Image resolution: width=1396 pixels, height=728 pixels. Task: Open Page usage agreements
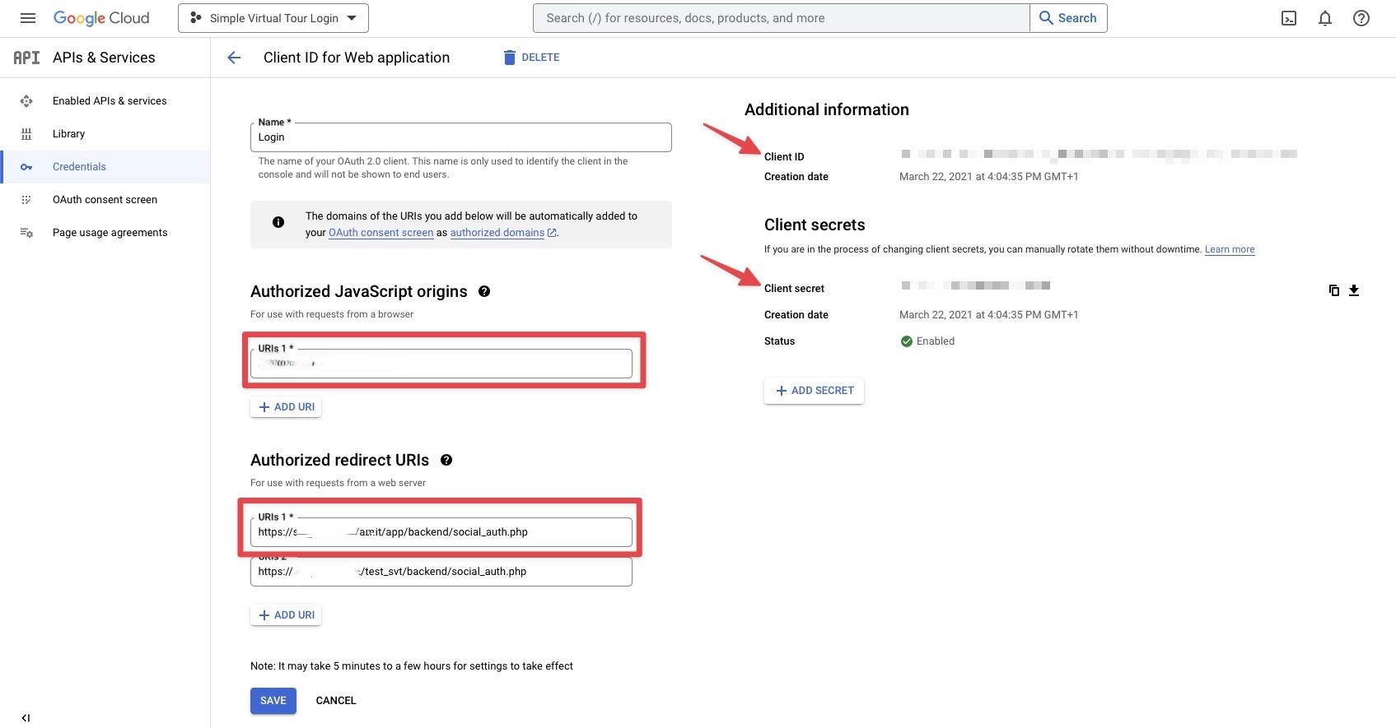[x=105, y=233]
